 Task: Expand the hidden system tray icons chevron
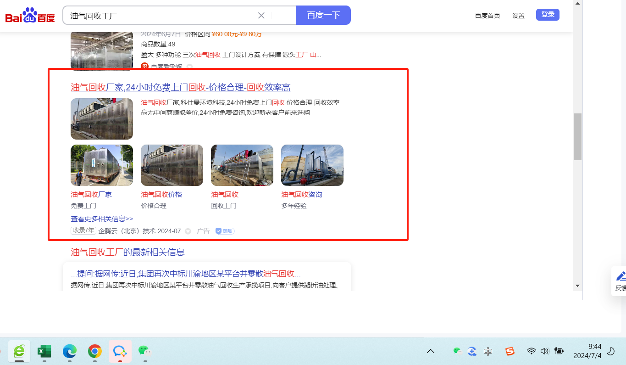pyautogui.click(x=431, y=351)
